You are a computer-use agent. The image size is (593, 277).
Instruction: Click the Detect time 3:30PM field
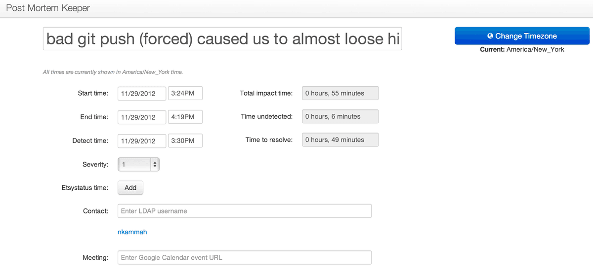(x=185, y=140)
